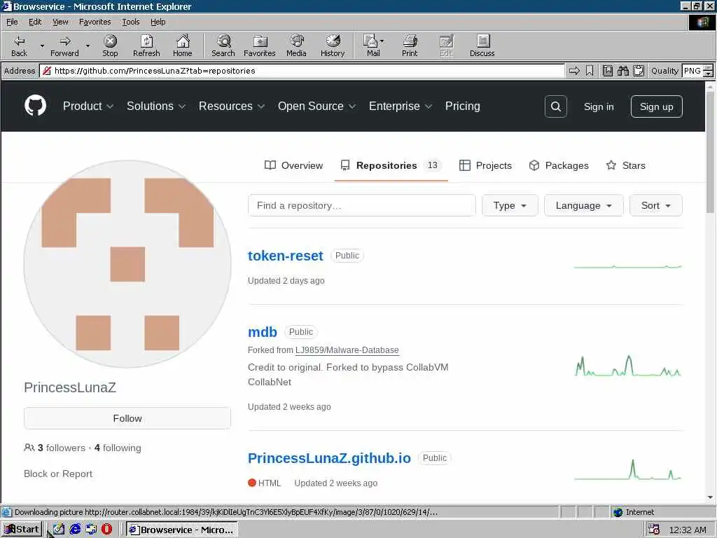
Task: Click the Back toolbar button
Action: 19,46
